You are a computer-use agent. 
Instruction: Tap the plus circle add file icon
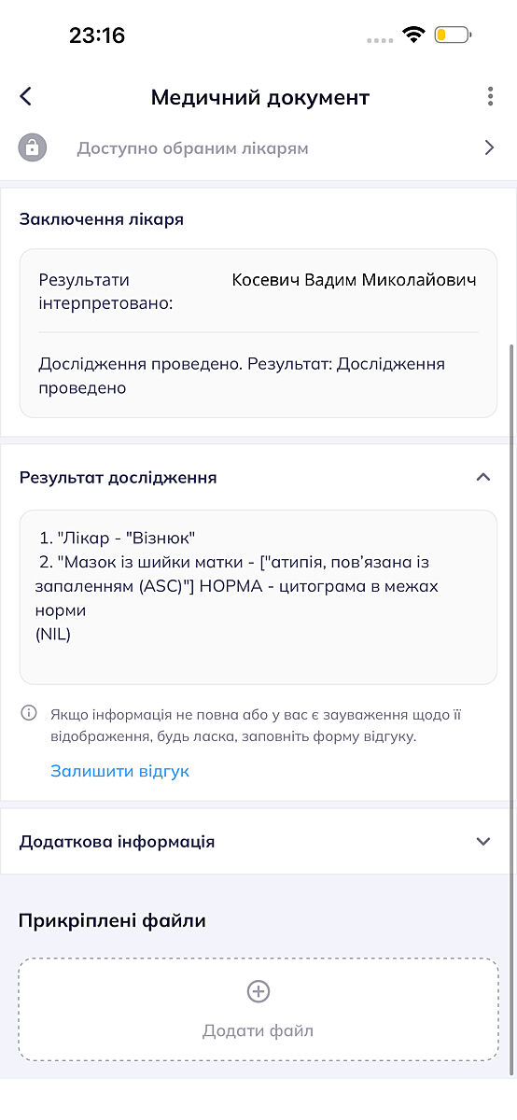(258, 991)
